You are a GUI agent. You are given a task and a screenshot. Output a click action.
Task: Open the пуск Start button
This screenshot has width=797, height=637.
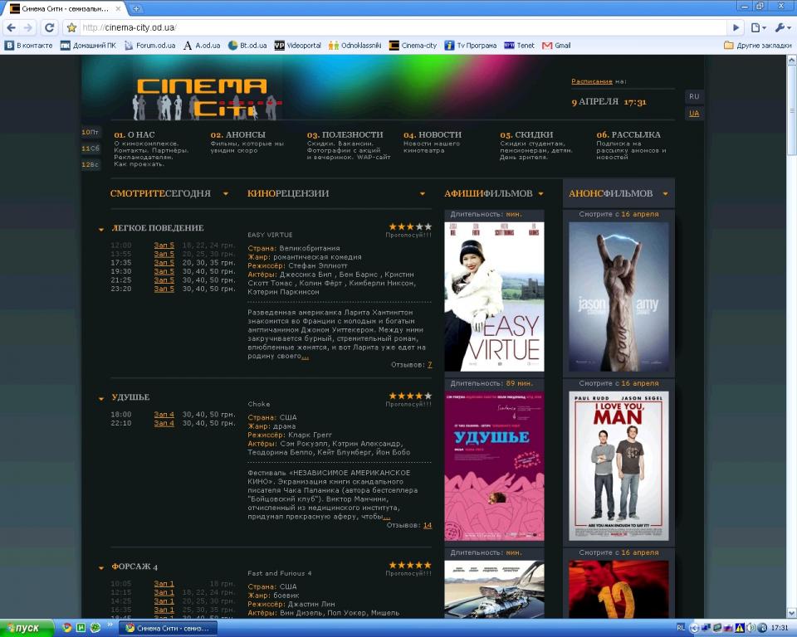click(x=27, y=628)
